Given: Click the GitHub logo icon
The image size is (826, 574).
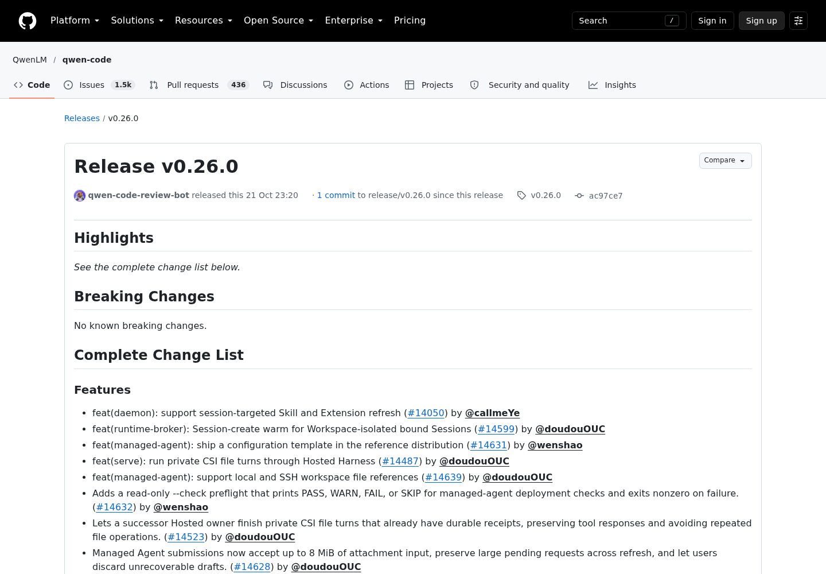Looking at the screenshot, I should pos(28,21).
